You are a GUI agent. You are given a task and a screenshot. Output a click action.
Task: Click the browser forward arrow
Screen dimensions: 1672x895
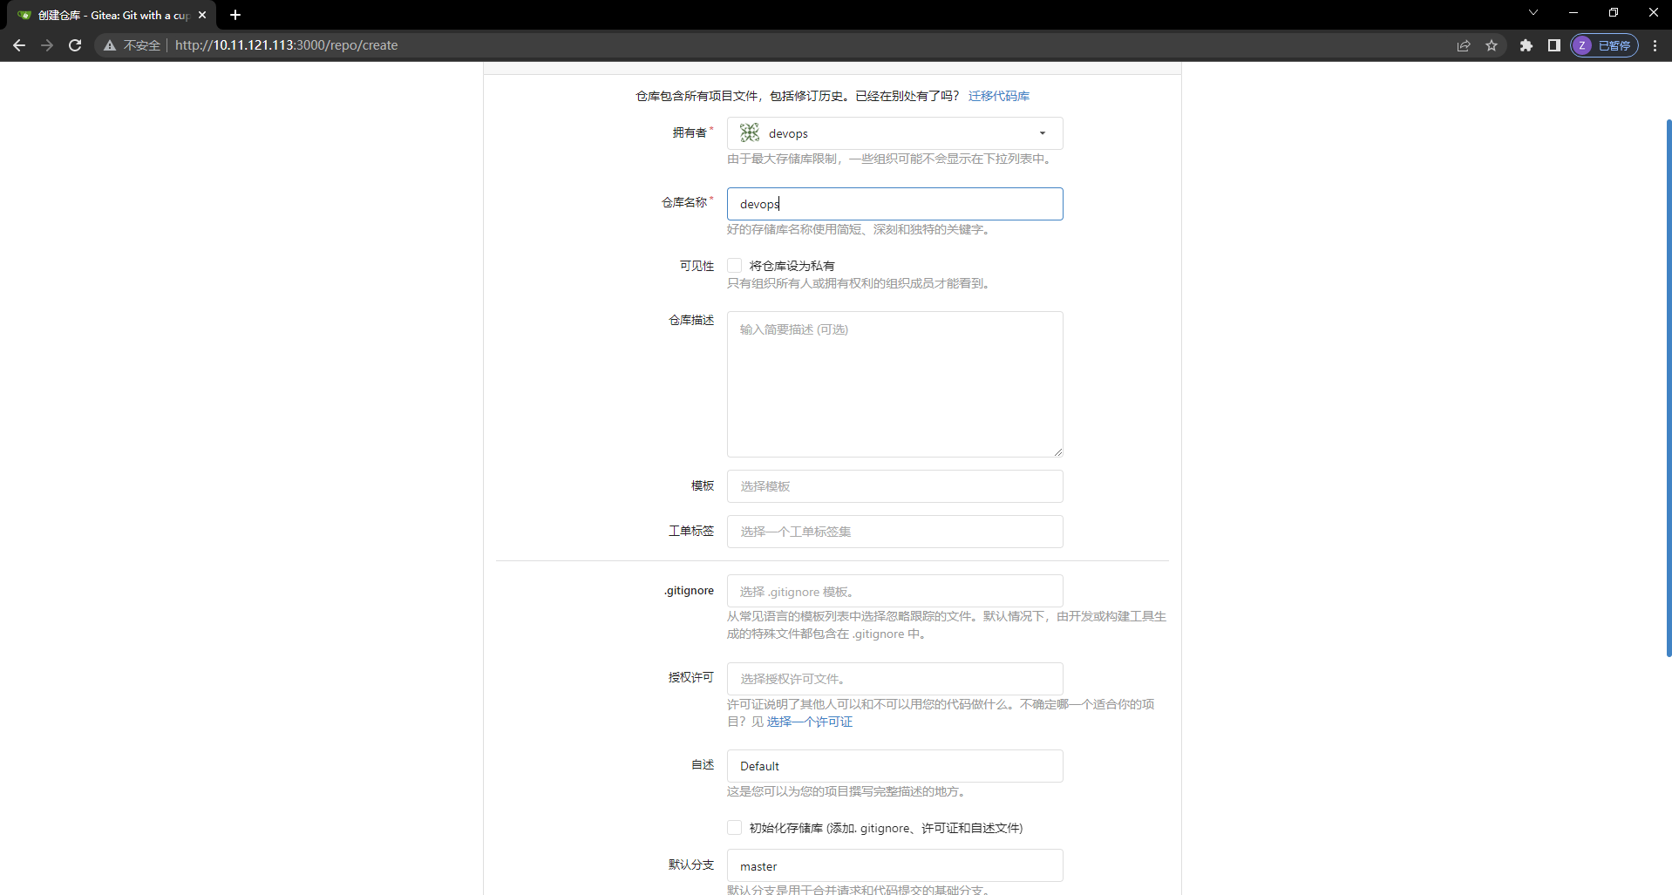point(46,45)
